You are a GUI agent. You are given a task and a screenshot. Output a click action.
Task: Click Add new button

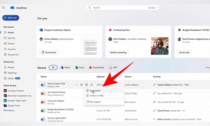pyautogui.click(x=10, y=18)
